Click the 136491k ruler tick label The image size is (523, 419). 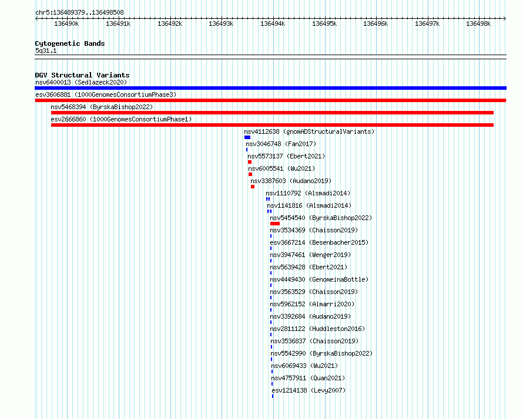(118, 24)
